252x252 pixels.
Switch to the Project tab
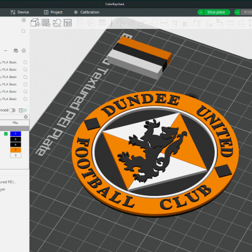(x=53, y=13)
